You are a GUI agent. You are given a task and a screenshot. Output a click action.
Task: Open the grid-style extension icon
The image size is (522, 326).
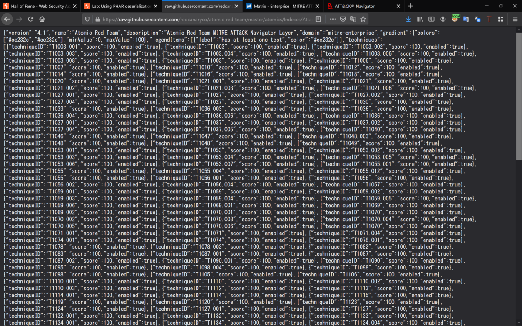point(501,19)
